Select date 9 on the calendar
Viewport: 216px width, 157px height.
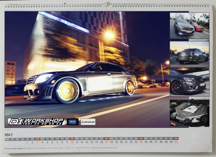coord(67,142)
